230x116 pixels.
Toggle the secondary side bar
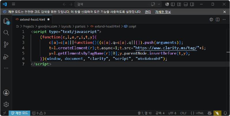pos(192,4)
